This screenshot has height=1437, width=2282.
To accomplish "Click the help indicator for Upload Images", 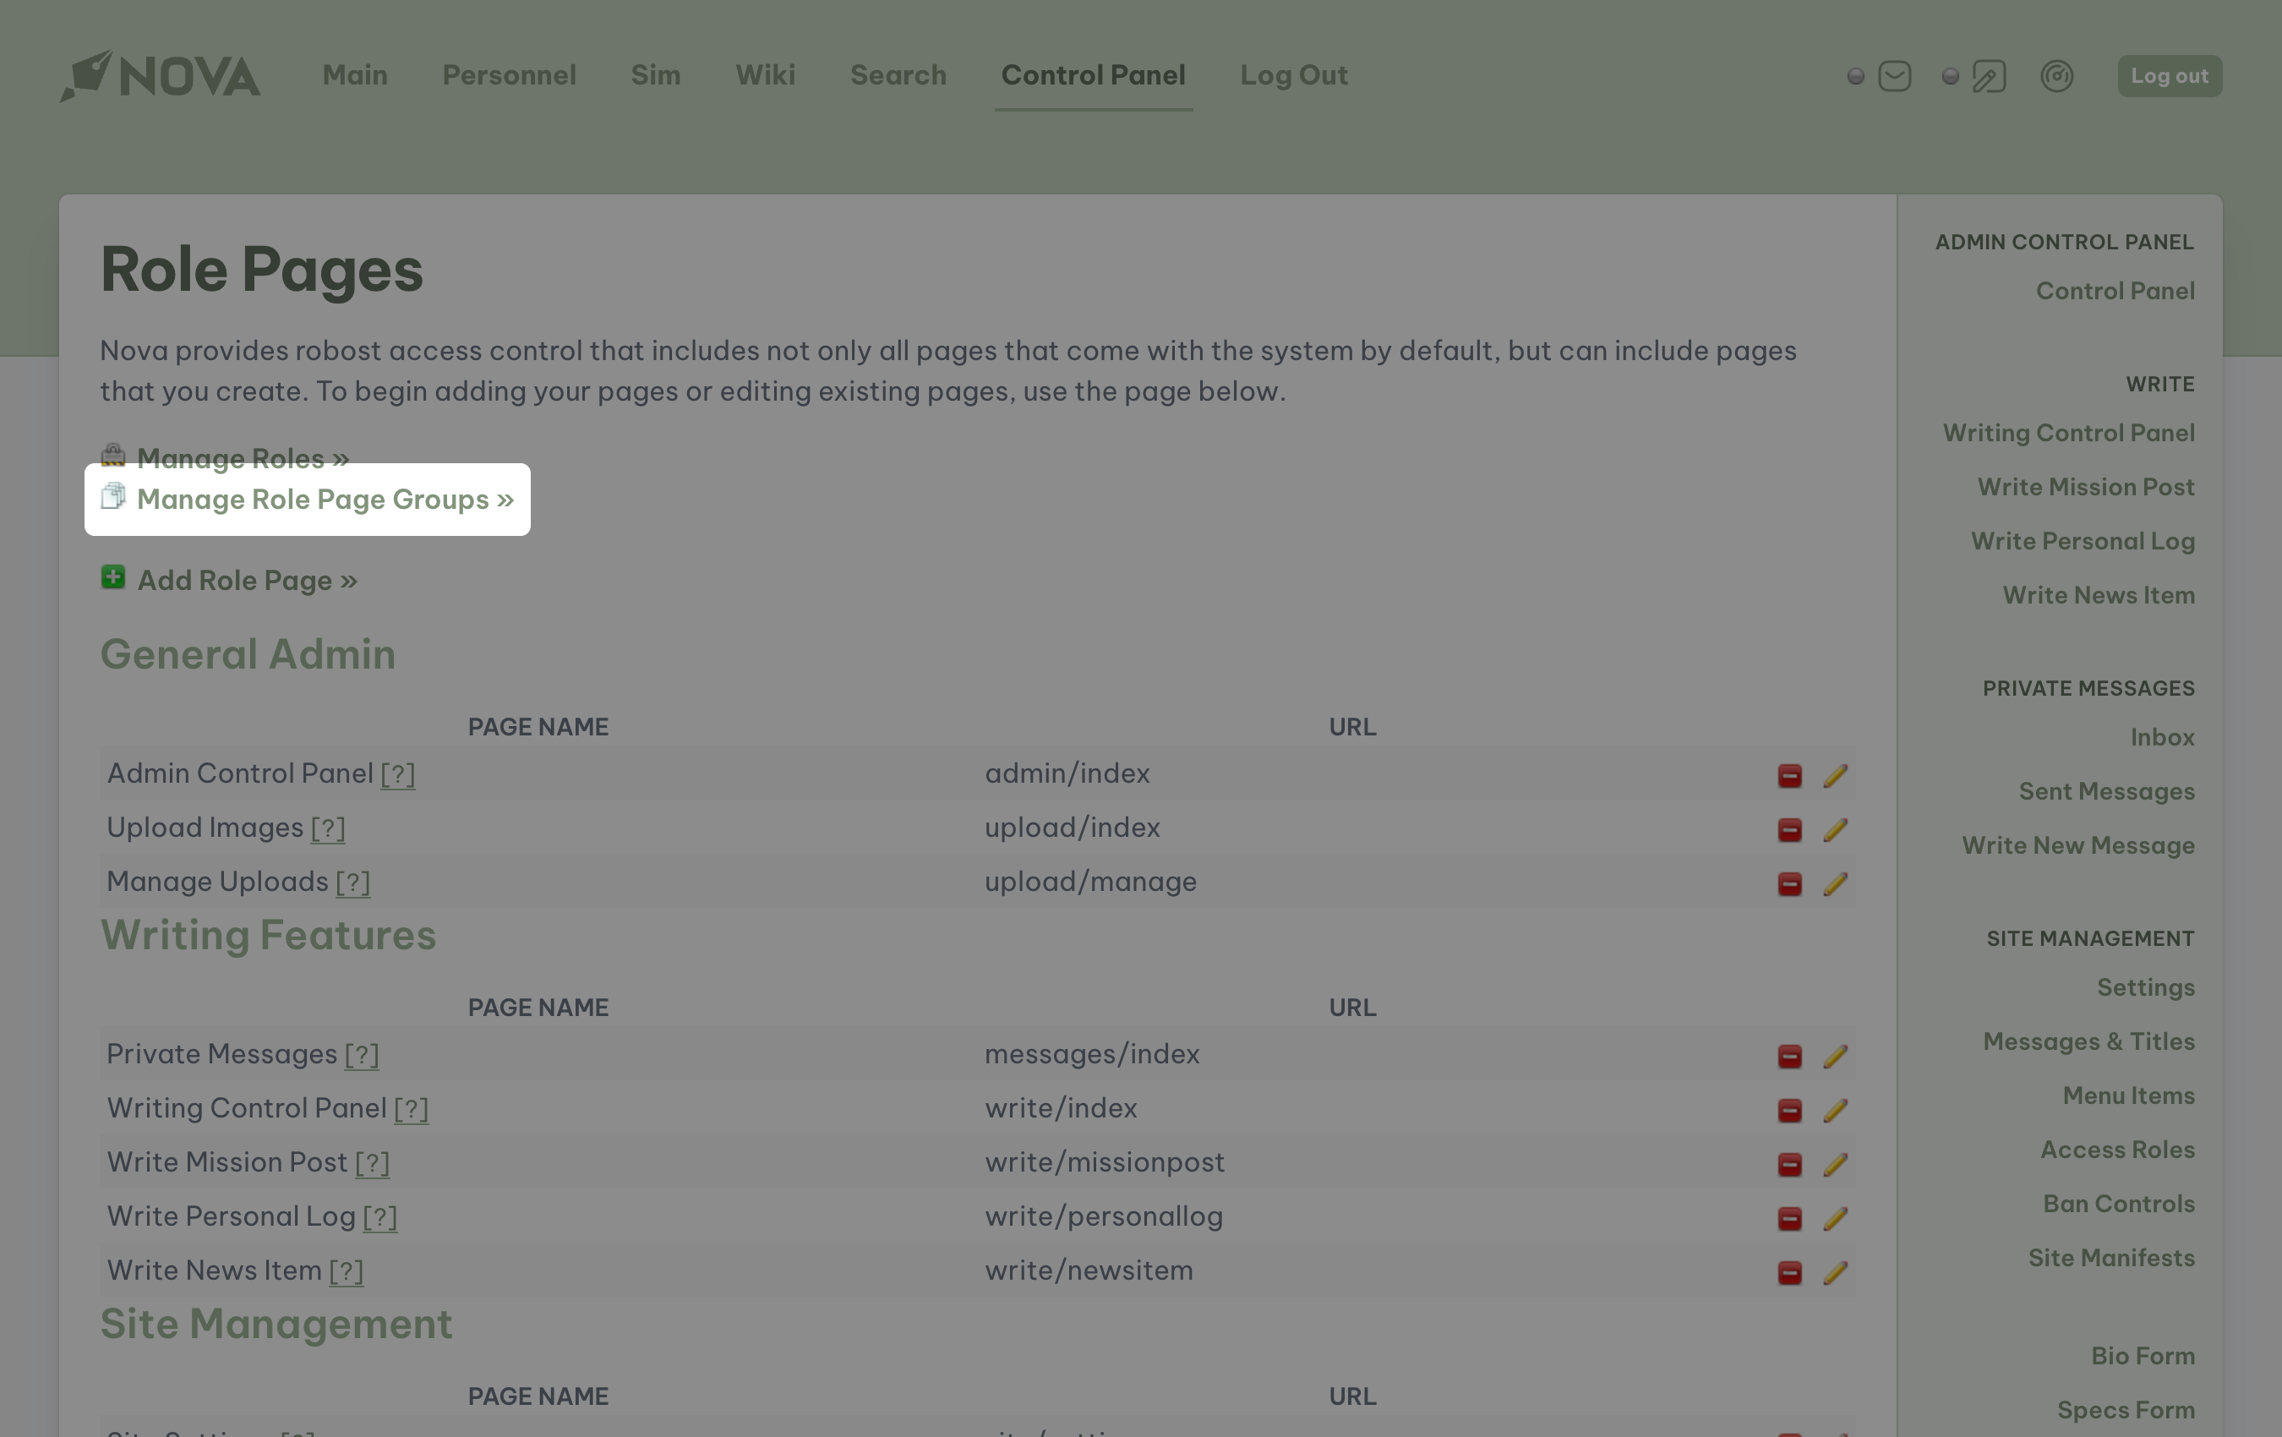I will [x=328, y=828].
